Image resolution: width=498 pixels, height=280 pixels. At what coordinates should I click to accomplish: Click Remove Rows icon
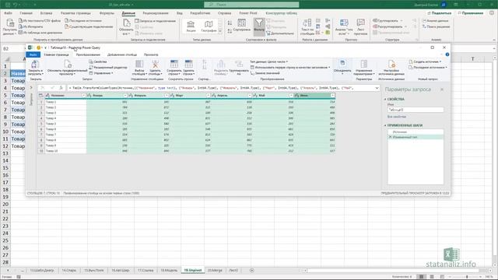coord(188,64)
